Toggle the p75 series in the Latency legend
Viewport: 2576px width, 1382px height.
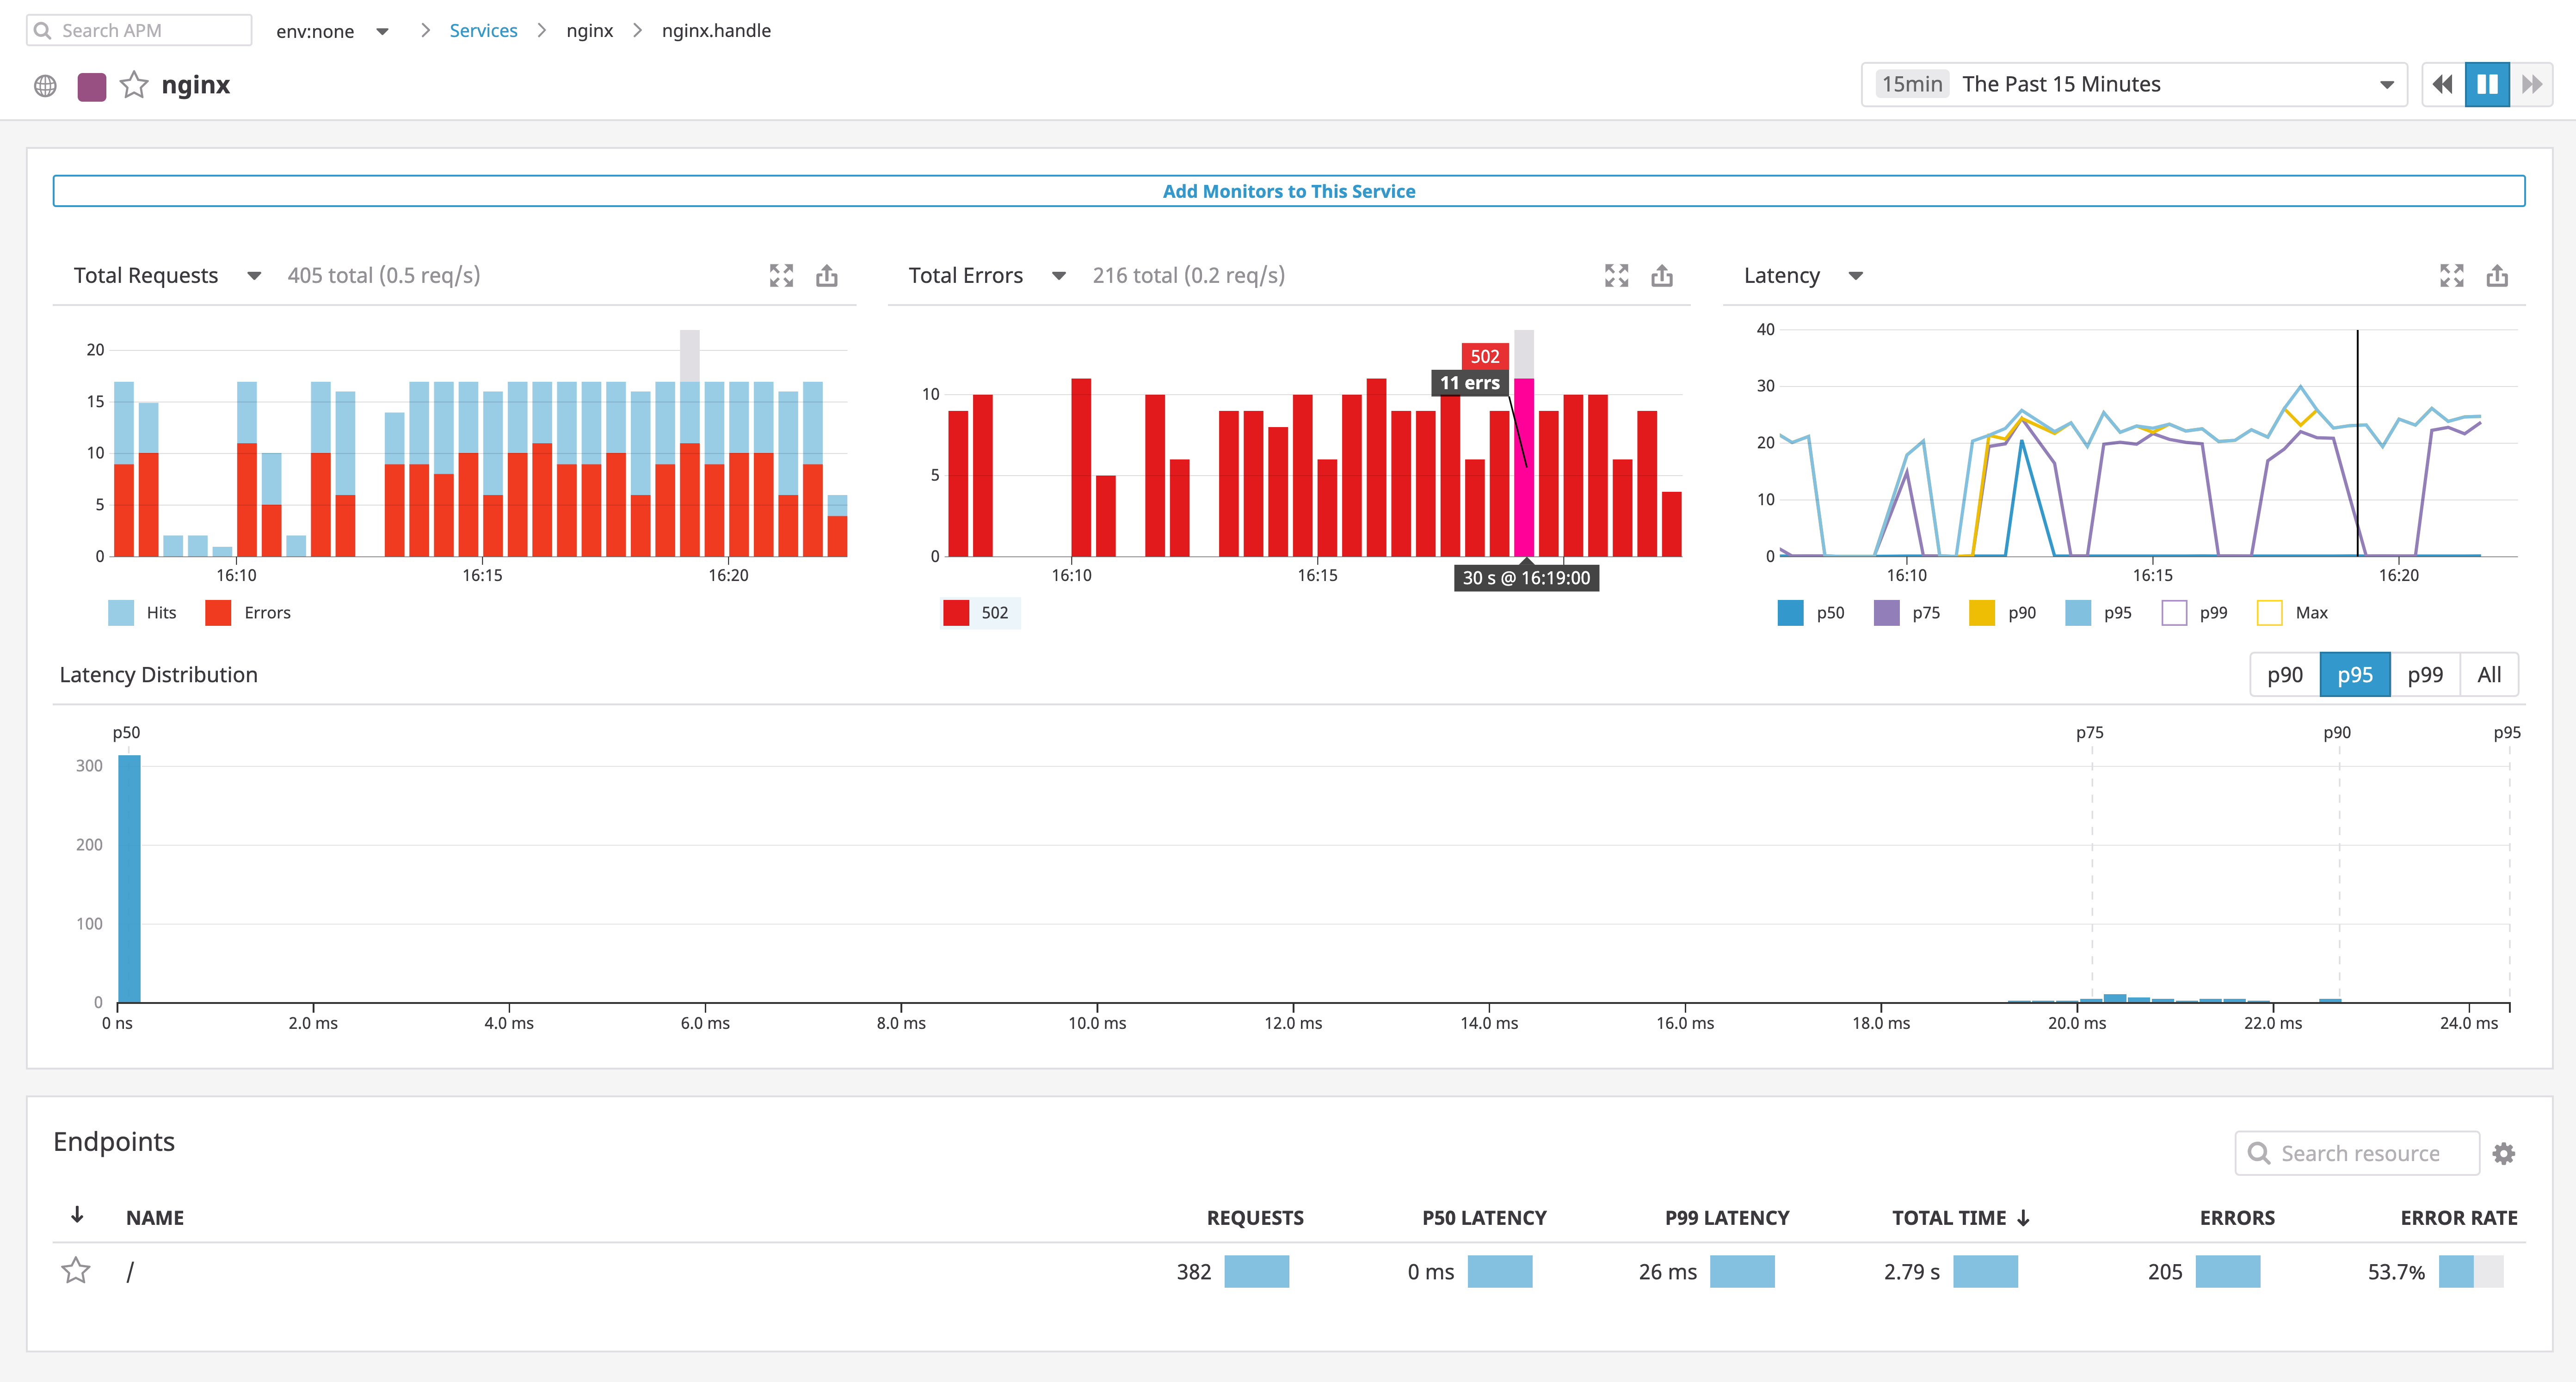(1906, 612)
